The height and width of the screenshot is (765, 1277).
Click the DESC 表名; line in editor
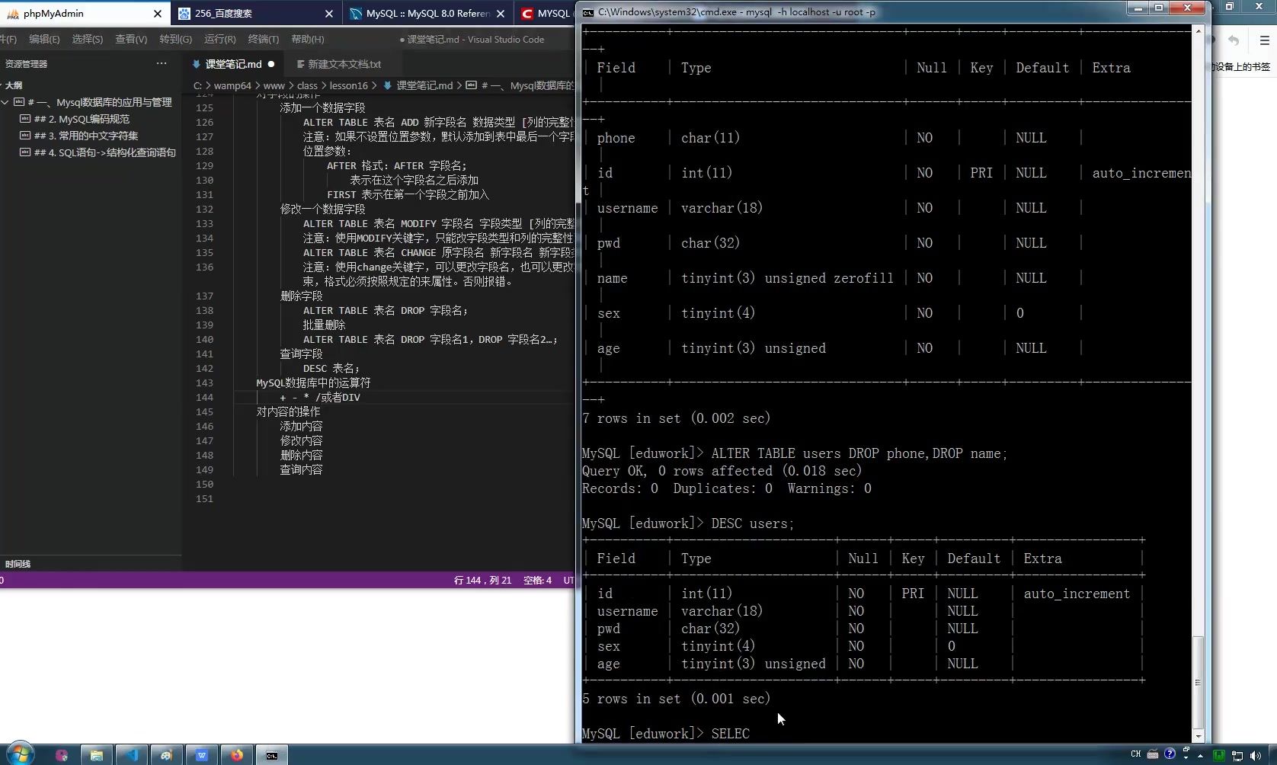tap(331, 369)
